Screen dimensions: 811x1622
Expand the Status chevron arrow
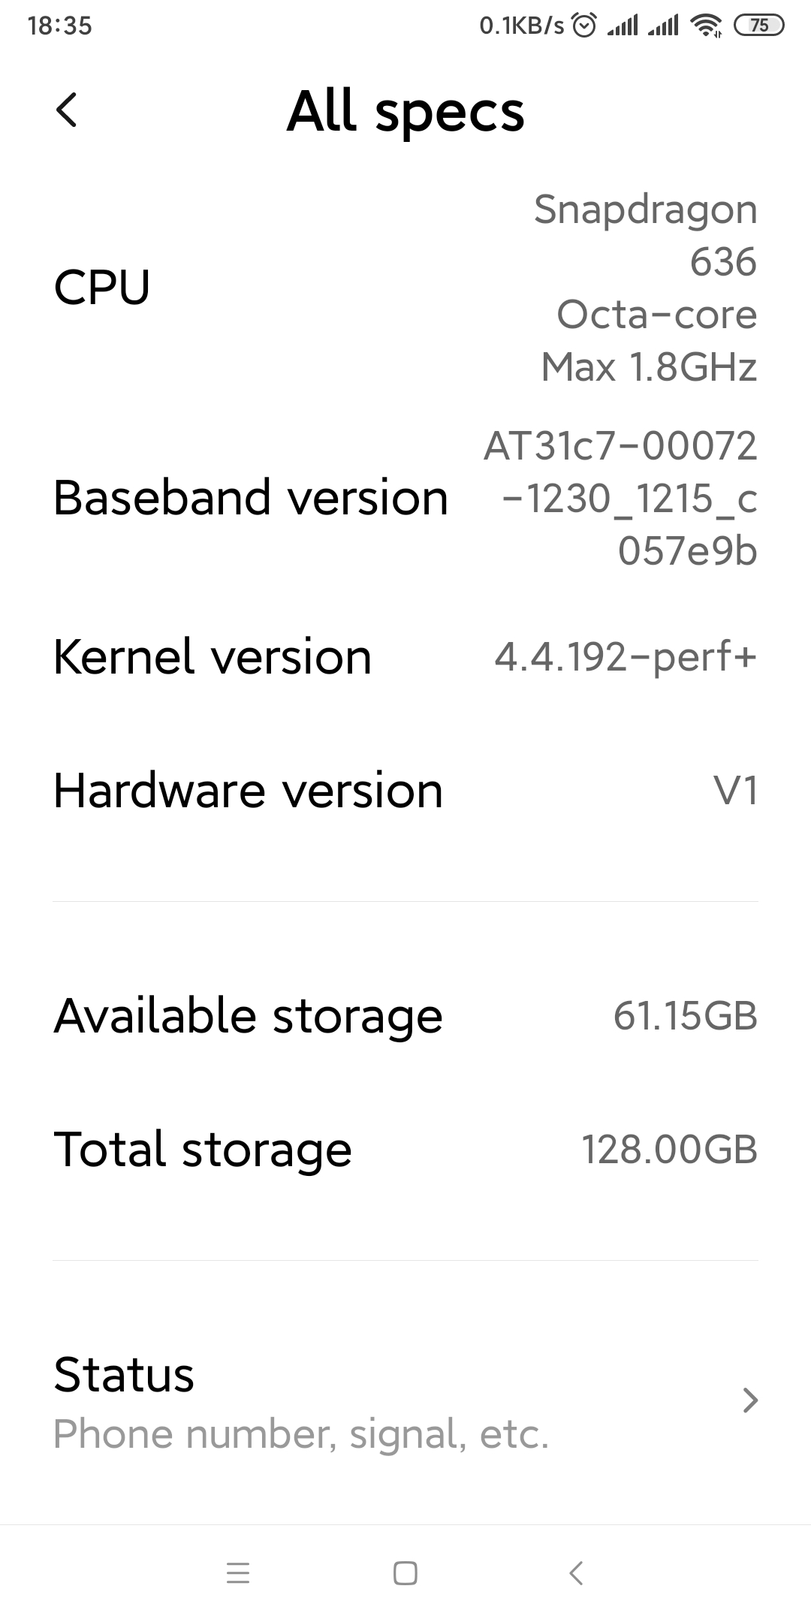(749, 1400)
